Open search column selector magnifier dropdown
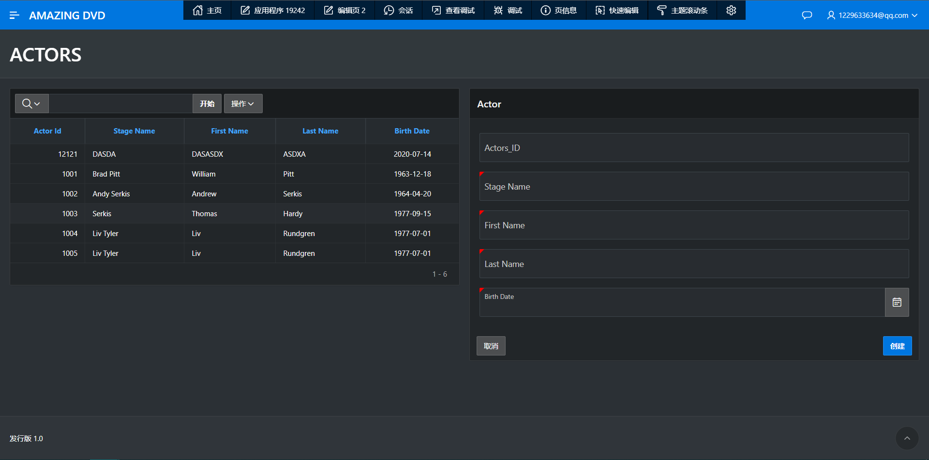The height and width of the screenshot is (460, 929). pyautogui.click(x=31, y=104)
